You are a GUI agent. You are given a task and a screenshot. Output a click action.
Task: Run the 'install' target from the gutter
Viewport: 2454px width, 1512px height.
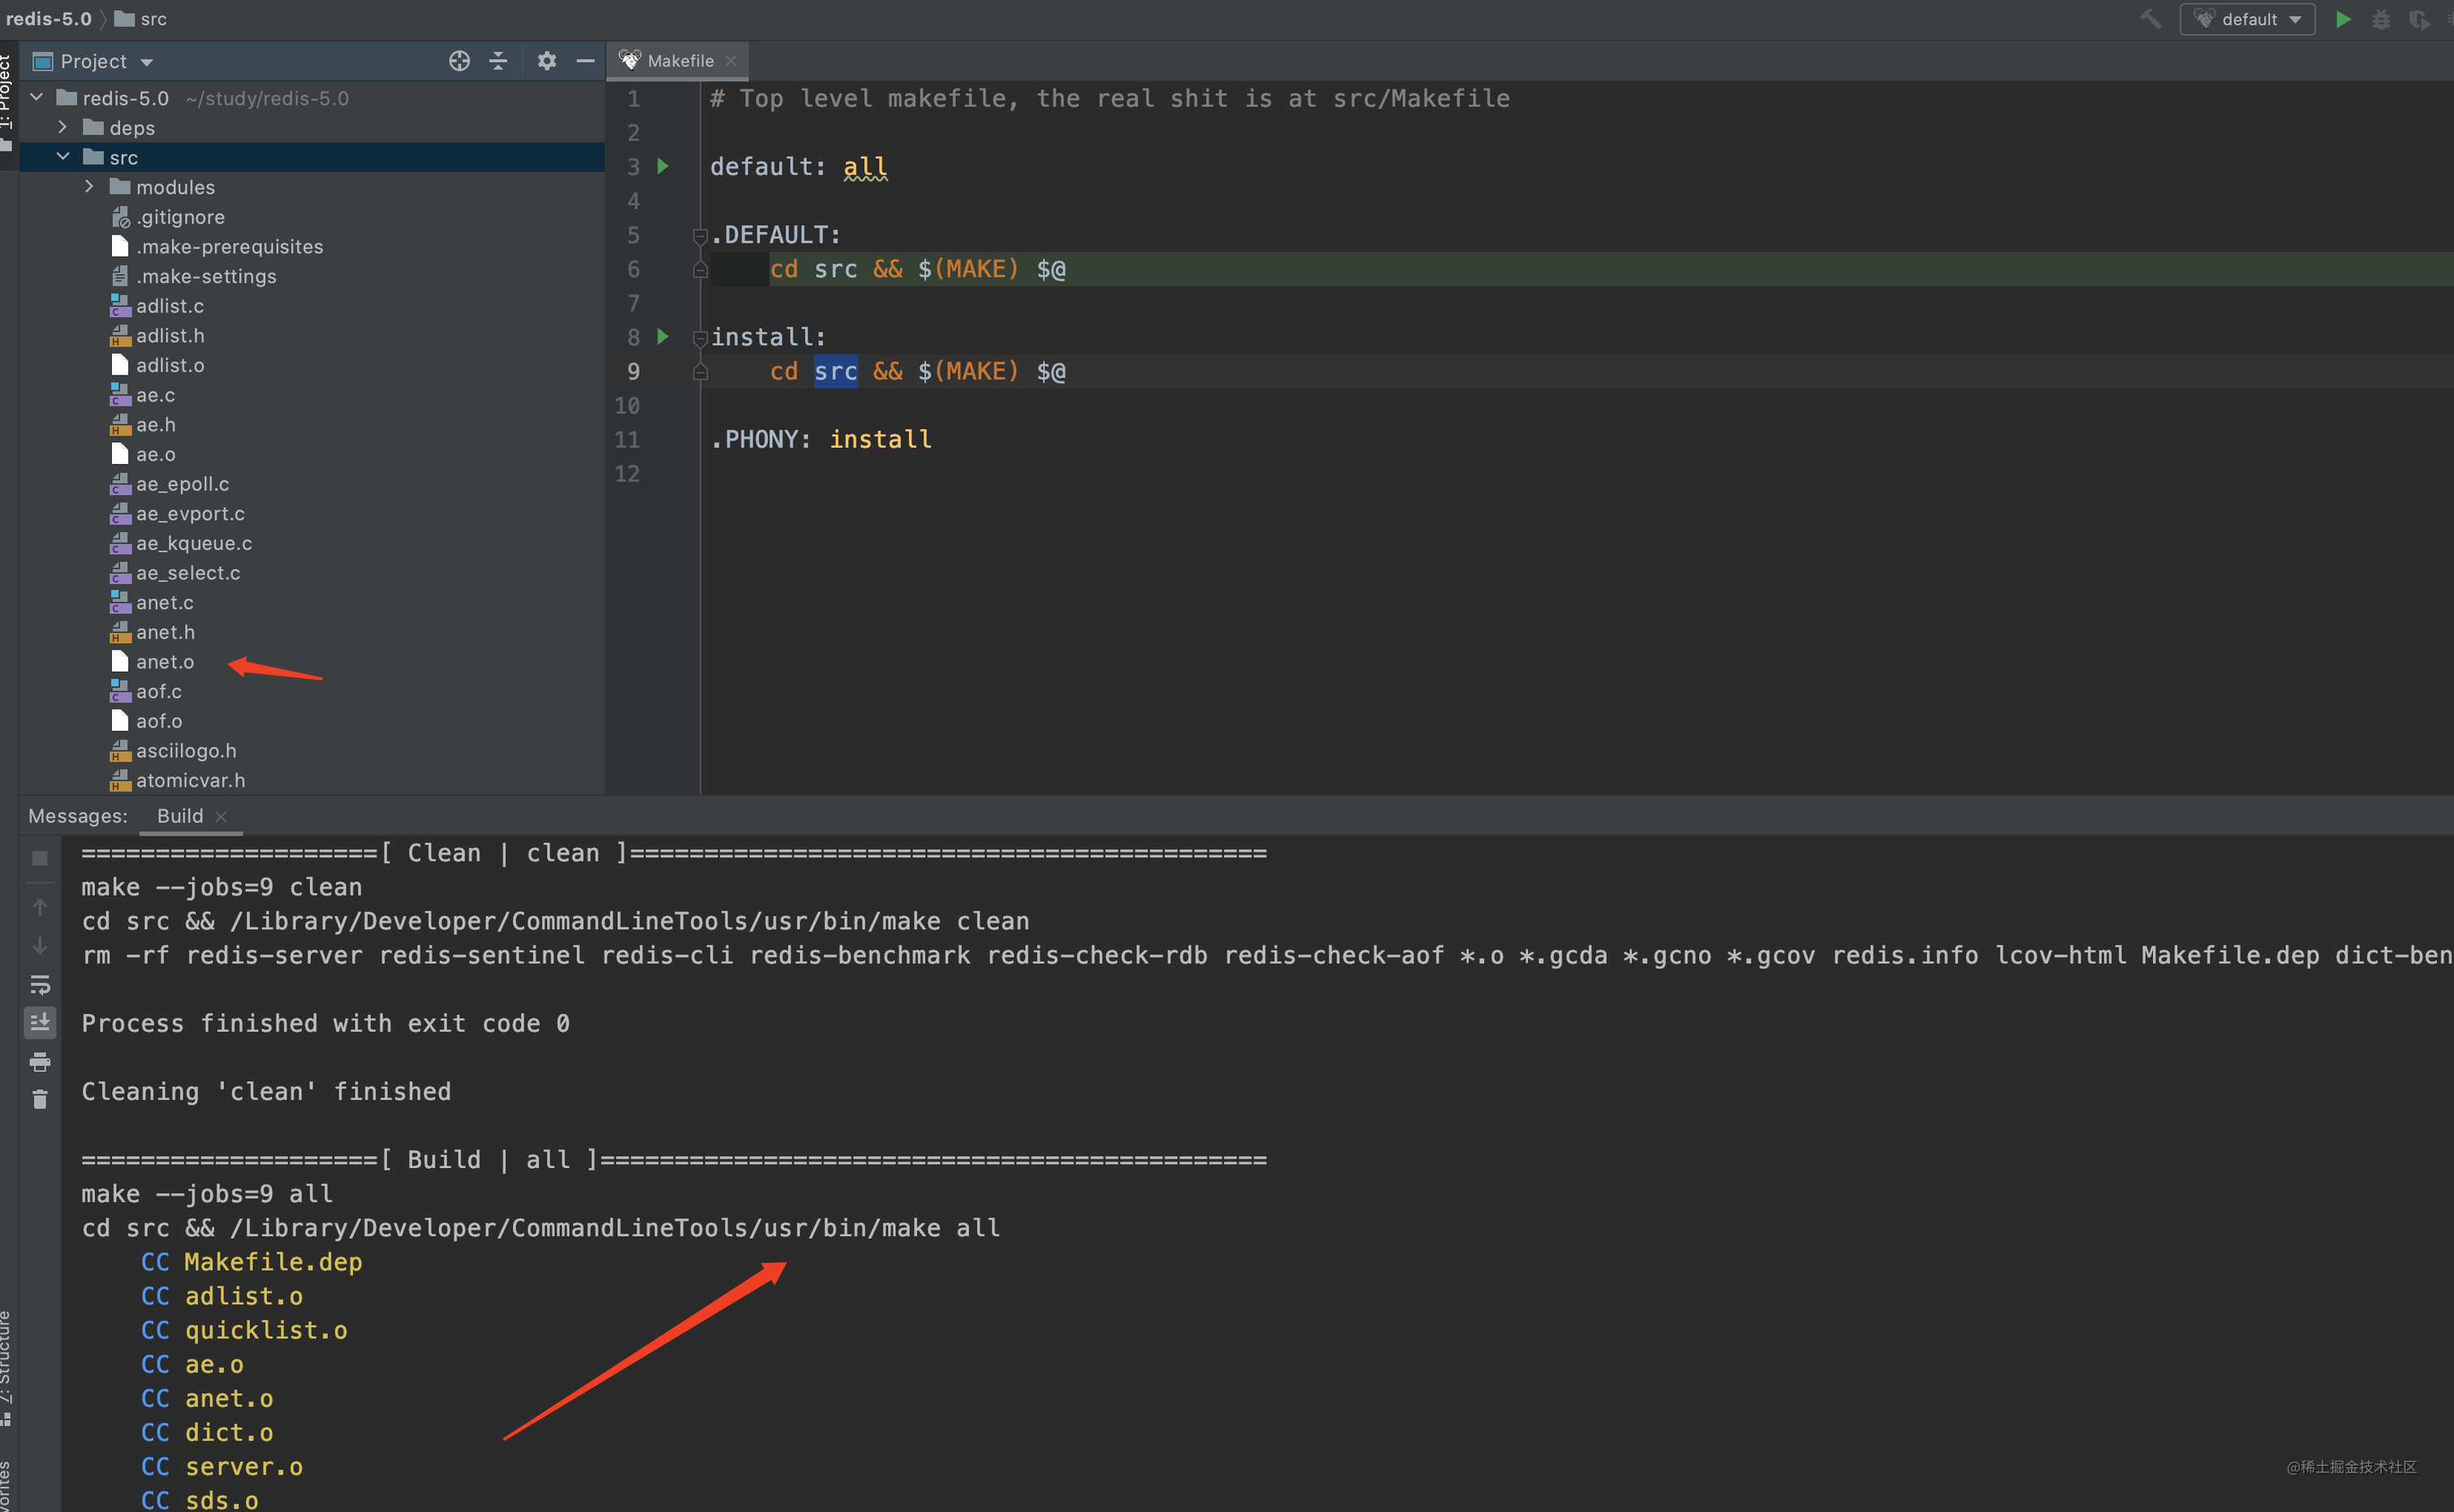(x=663, y=337)
